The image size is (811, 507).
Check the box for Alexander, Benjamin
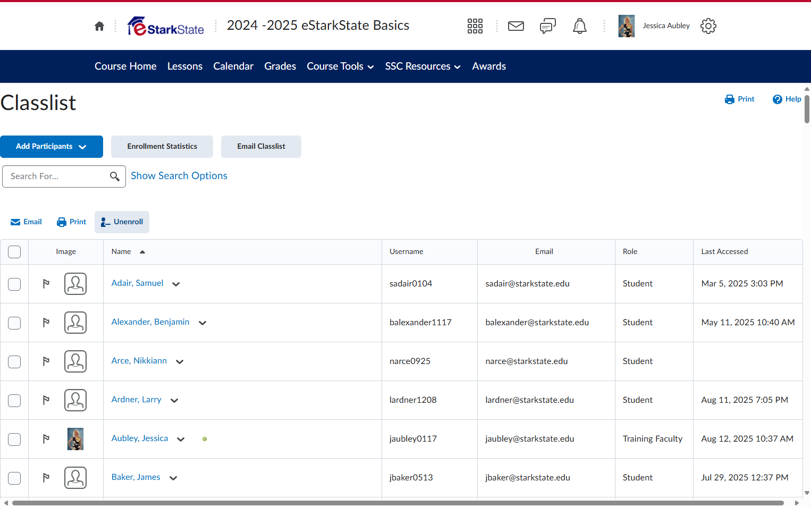click(x=14, y=323)
